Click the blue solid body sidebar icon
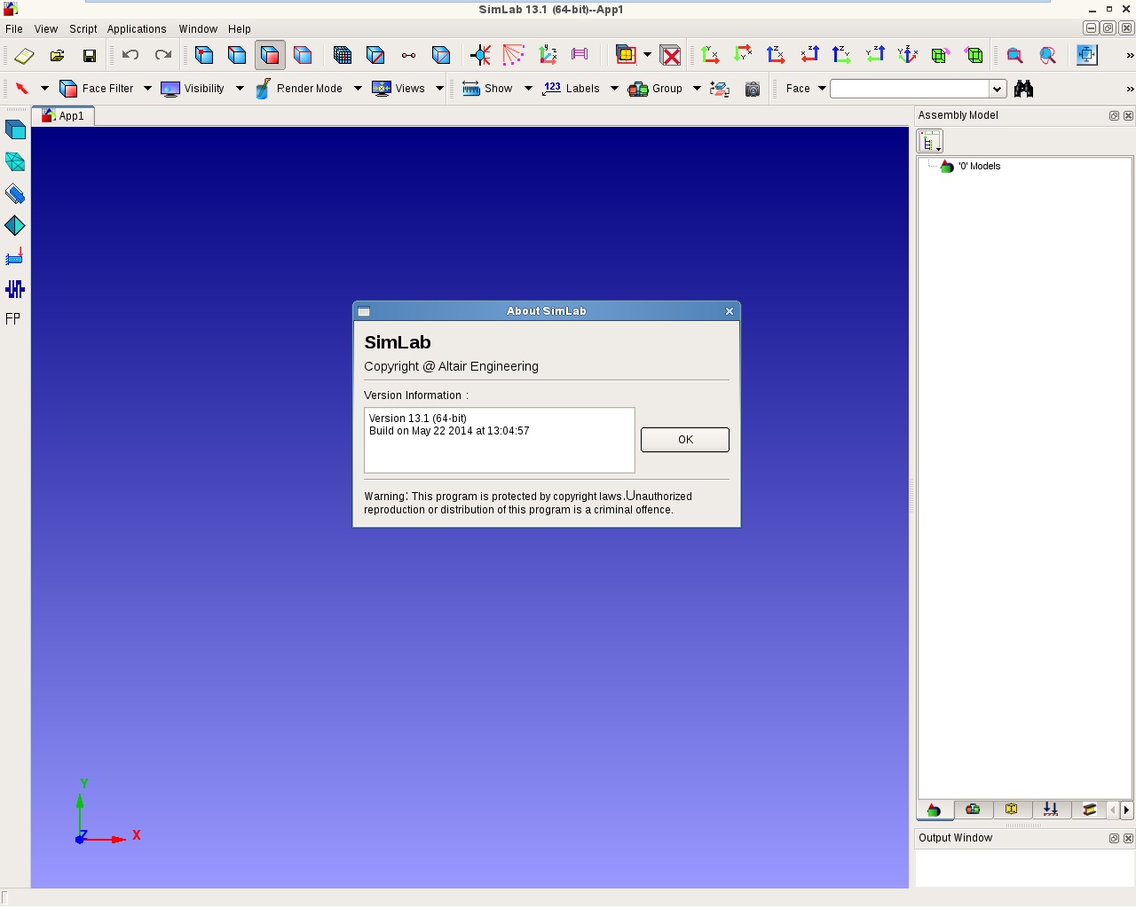Image resolution: width=1136 pixels, height=908 pixels. pyautogui.click(x=15, y=129)
